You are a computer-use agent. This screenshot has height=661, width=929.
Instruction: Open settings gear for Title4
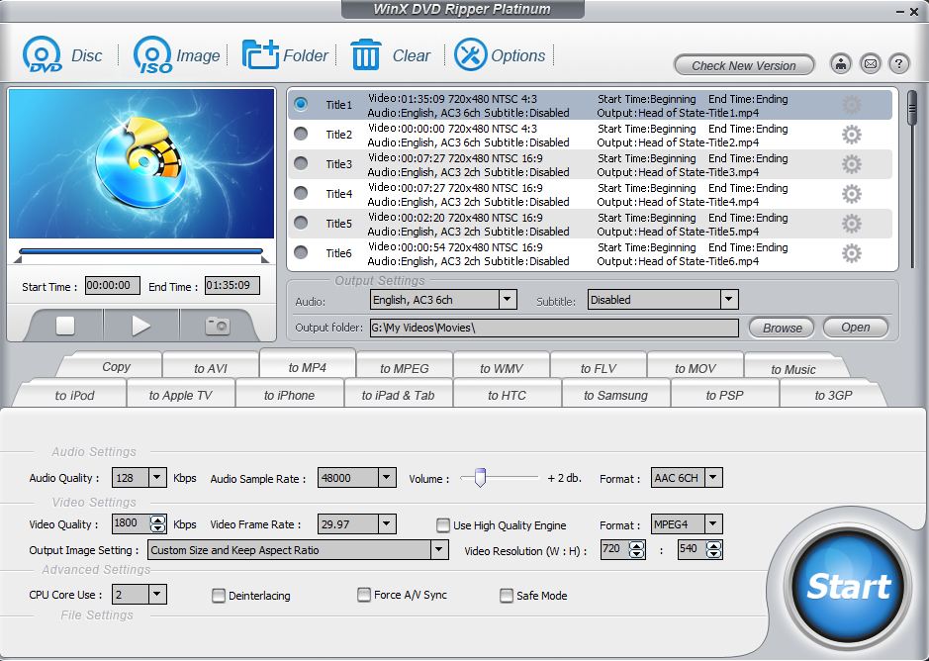tap(852, 194)
